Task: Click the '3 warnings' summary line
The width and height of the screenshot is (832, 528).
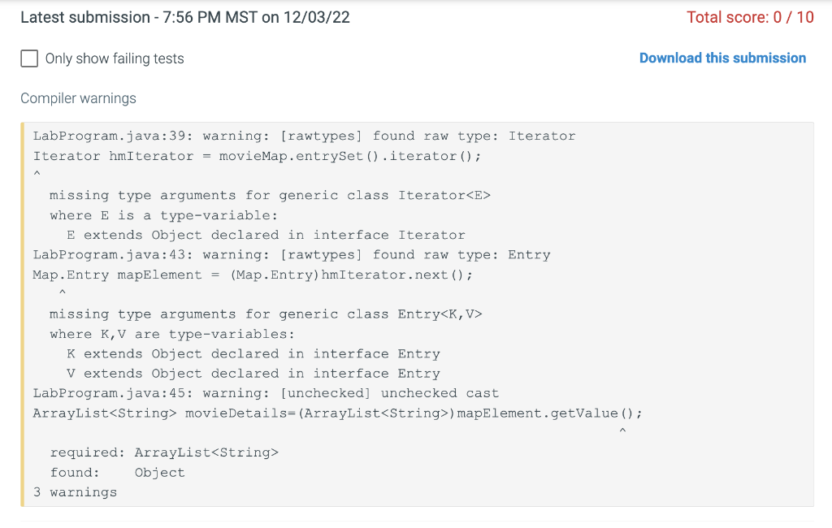Action: point(75,492)
